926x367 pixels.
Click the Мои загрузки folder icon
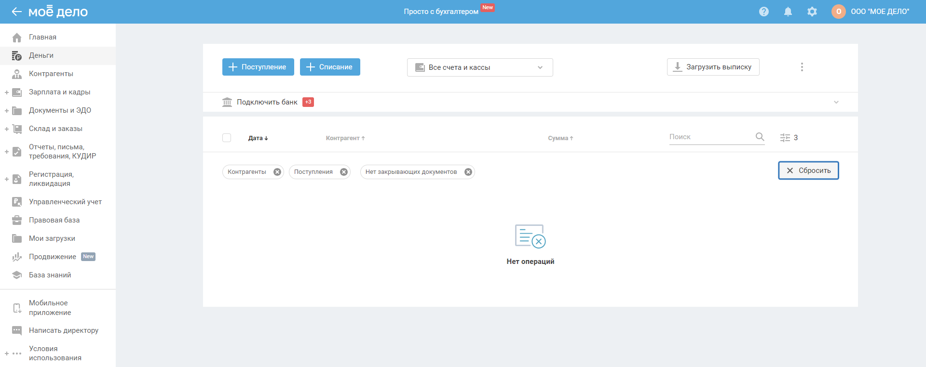[17, 238]
